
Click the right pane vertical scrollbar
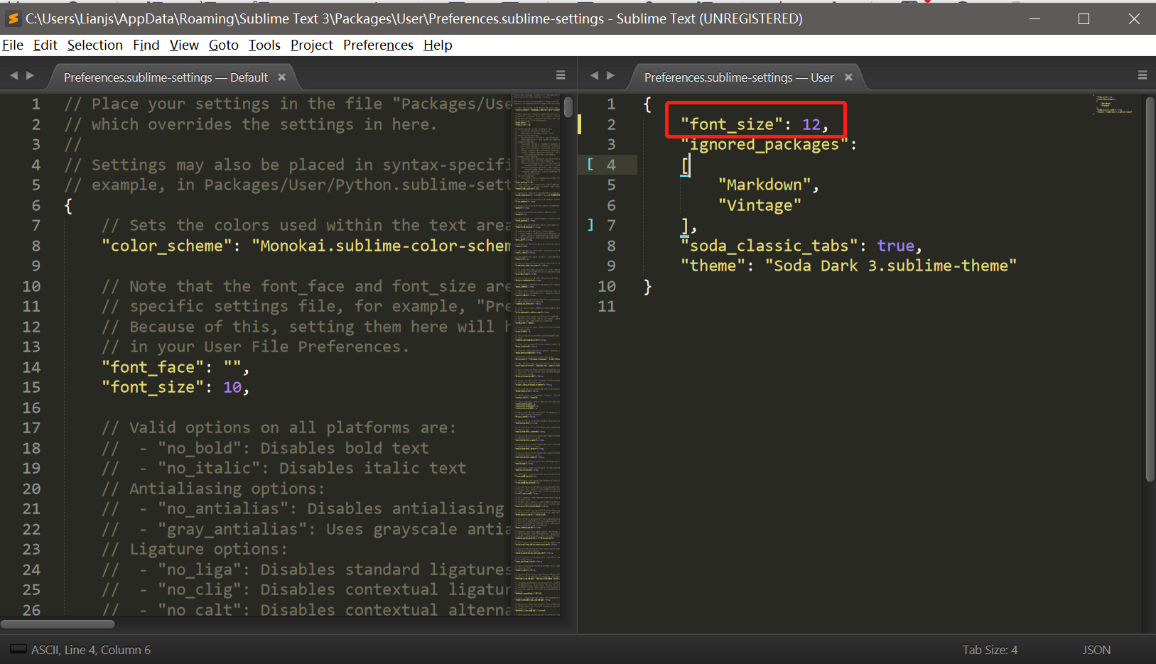click(1150, 290)
